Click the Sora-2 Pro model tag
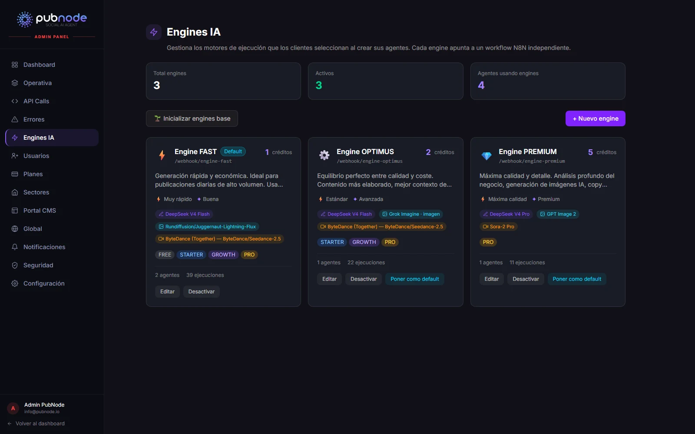Viewport: 695px width, 434px height. tap(499, 227)
